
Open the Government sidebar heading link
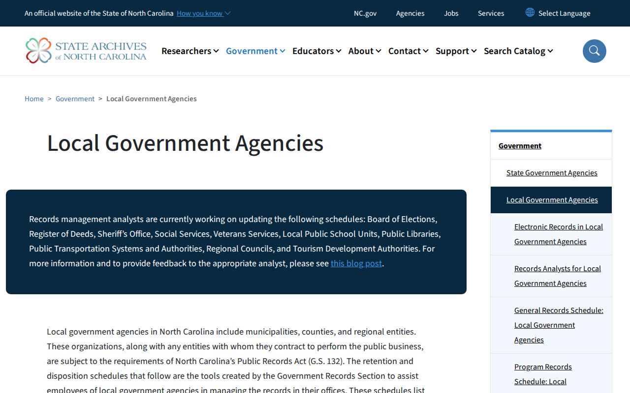(520, 146)
